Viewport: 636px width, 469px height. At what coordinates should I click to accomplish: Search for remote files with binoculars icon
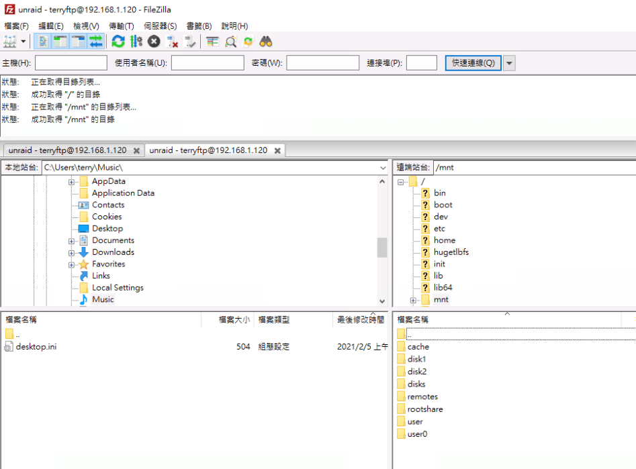pyautogui.click(x=266, y=42)
